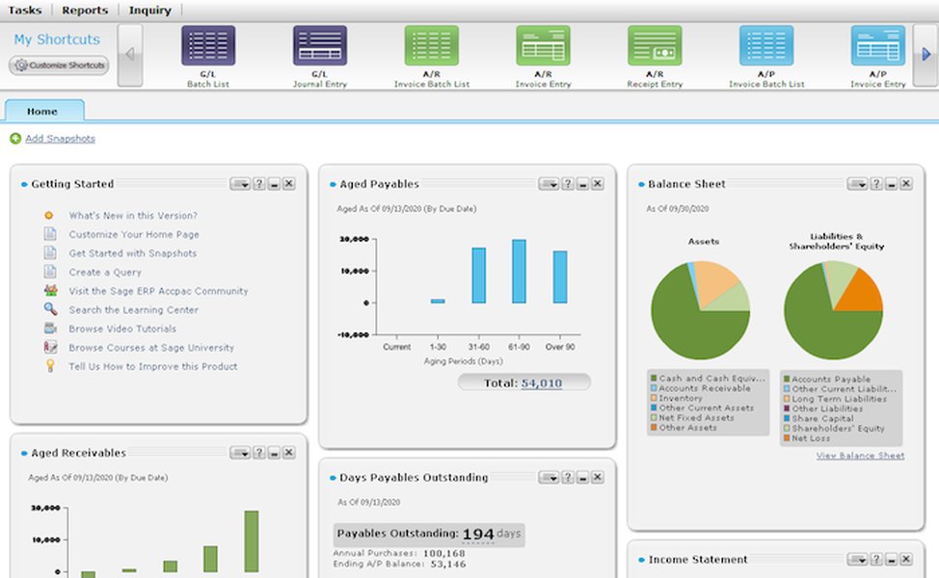Open the Income Statement panel options dropdown
Image resolution: width=939 pixels, height=578 pixels.
coord(858,559)
